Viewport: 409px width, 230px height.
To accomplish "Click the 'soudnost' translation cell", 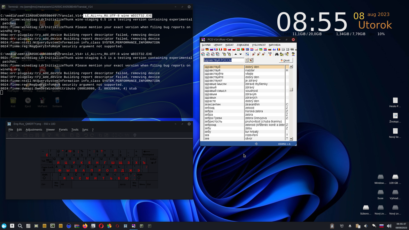I will (265, 91).
